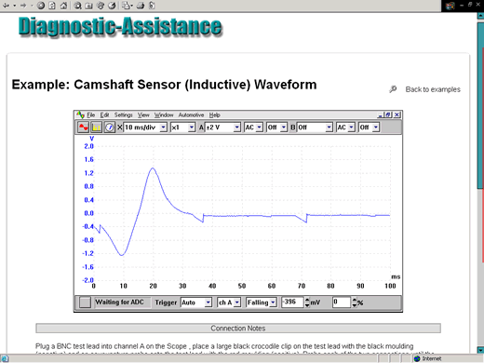This screenshot has height=363, width=484.
Task: Open the browser Favorites icon
Action: pos(88,6)
